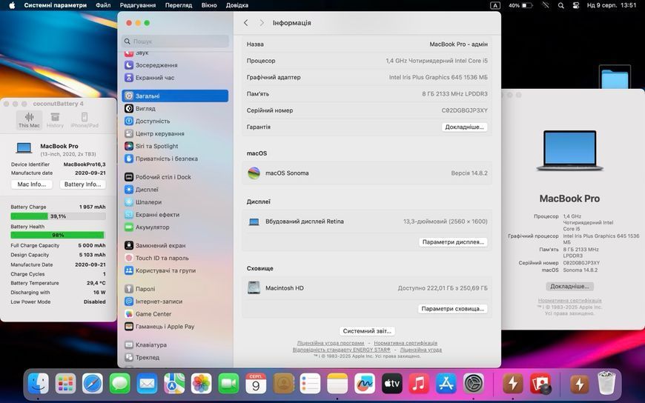Viewport: 645px width, 403px height.
Task: Open Messages app in Dock
Action: pos(119,383)
